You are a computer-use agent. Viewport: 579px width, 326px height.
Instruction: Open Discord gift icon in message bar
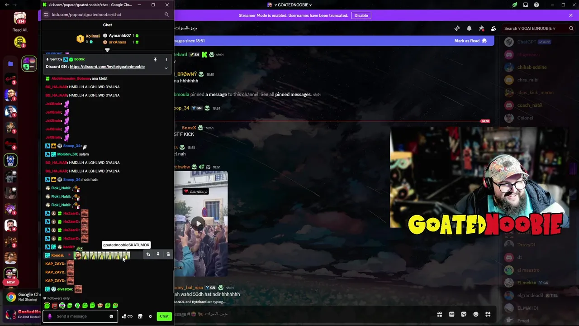(x=439, y=314)
